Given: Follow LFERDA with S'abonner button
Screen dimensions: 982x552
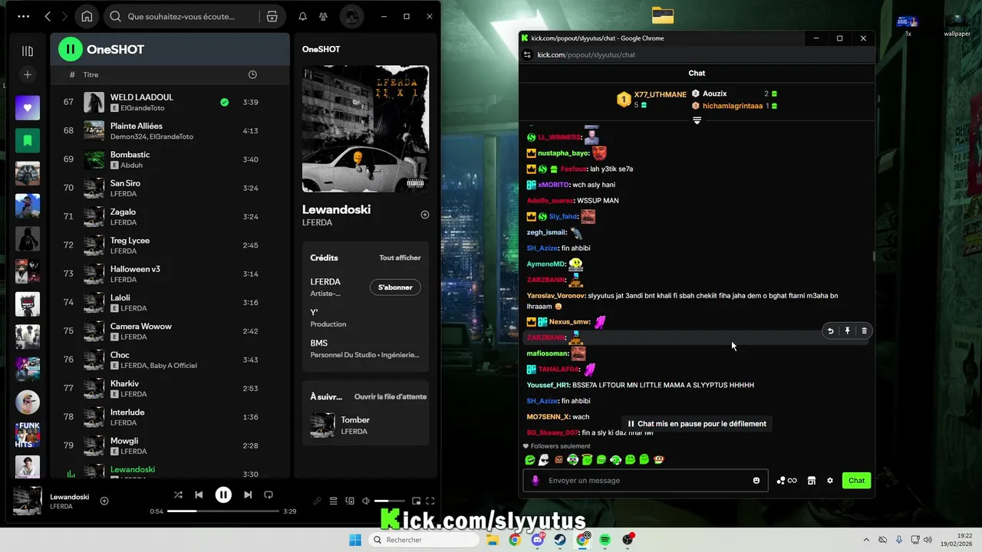Looking at the screenshot, I should (x=395, y=287).
